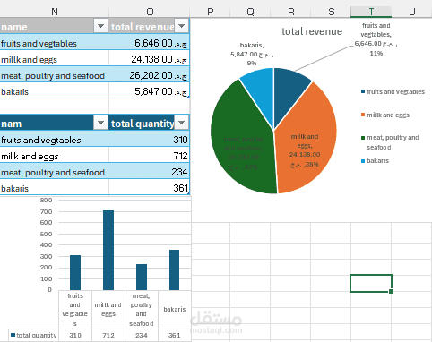Click bar chart data table value 361
Image resolution: width=432 pixels, height=342 pixels.
click(x=175, y=335)
